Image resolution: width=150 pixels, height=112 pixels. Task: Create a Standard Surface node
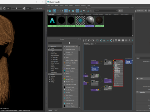point(71,84)
